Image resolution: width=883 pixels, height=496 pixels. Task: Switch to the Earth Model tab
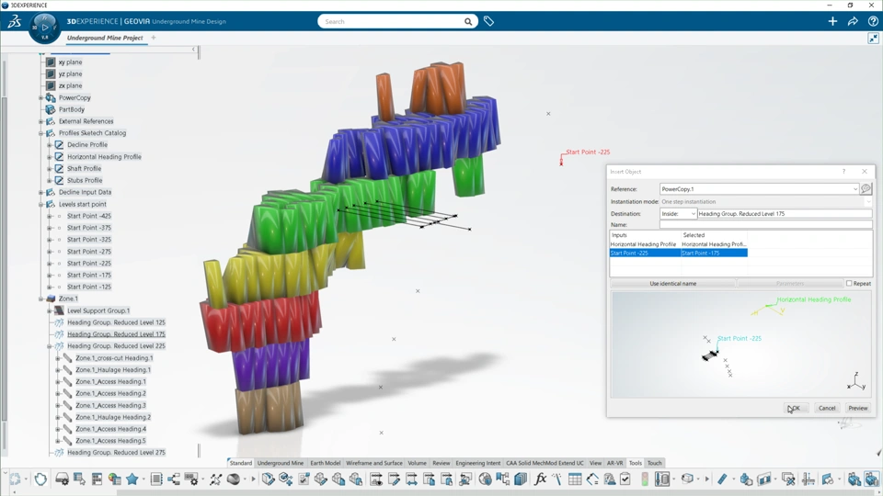pyautogui.click(x=326, y=463)
